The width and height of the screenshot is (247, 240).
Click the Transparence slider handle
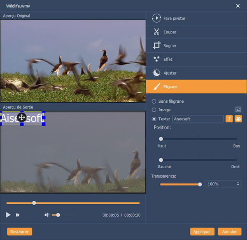tap(200, 184)
